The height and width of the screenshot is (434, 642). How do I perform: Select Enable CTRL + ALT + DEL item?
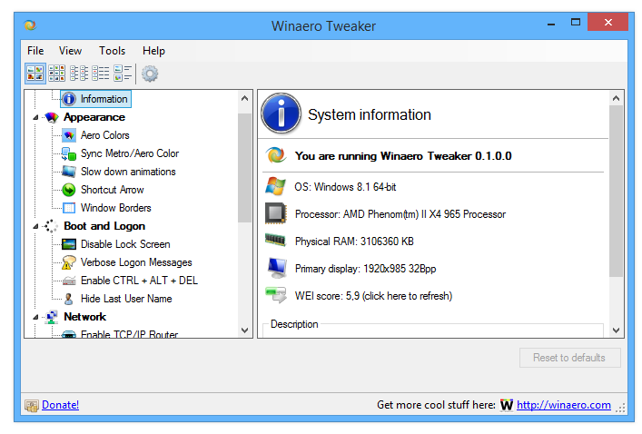pyautogui.click(x=139, y=281)
